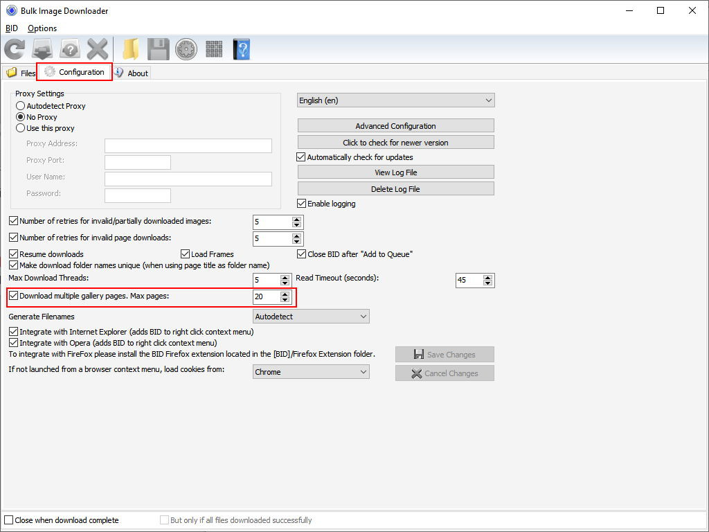Switch to the Configuration tab
The image size is (709, 532).
click(x=75, y=72)
